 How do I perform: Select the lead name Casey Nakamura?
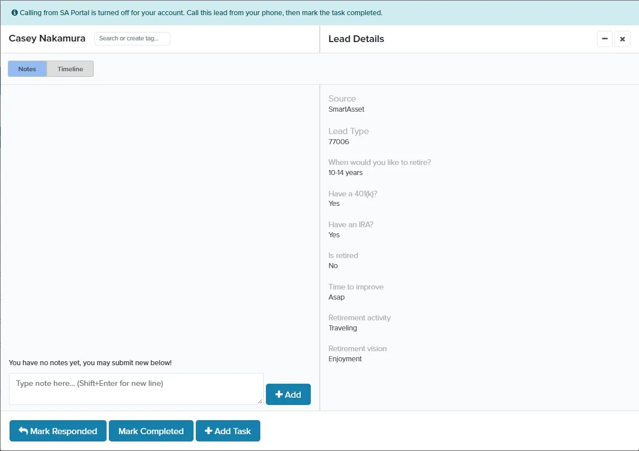point(47,38)
